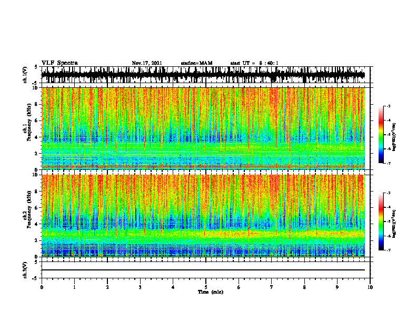Click the ch.1 color bar log(PSD) unit label
This screenshot has height=322, width=417.
[394, 137]
